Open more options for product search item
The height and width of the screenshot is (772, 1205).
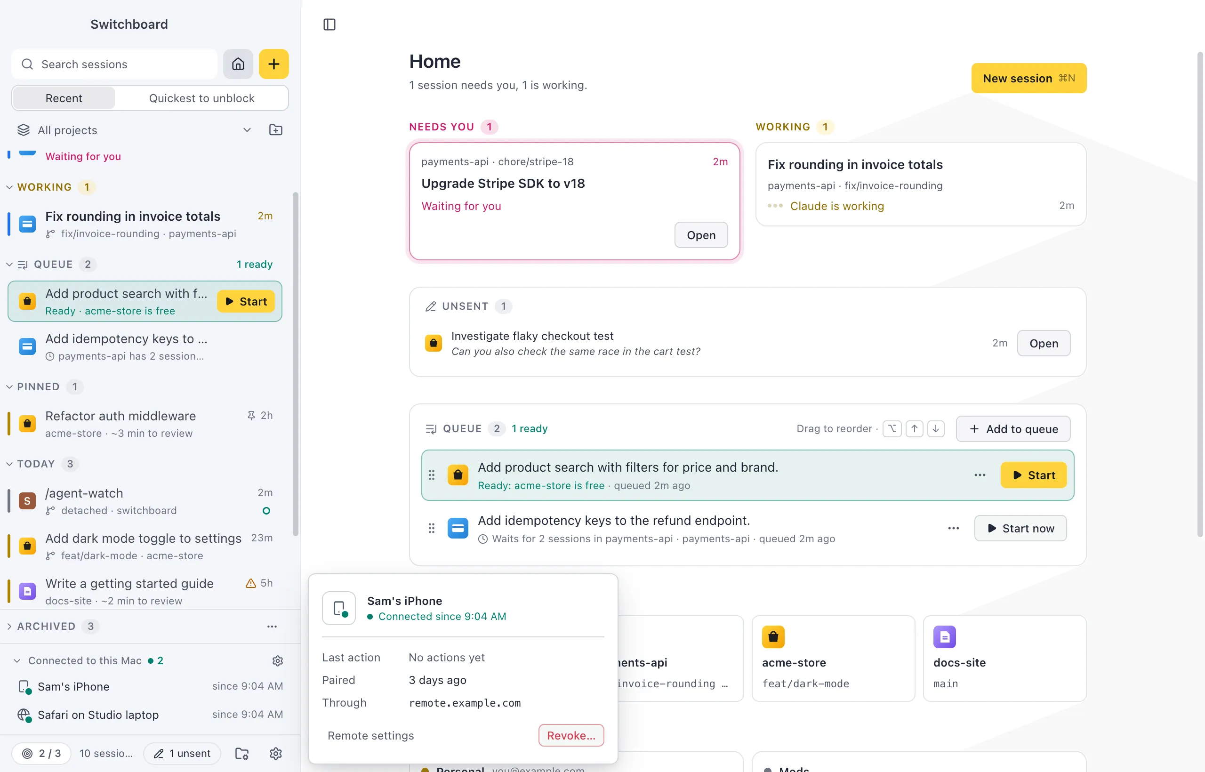click(980, 474)
